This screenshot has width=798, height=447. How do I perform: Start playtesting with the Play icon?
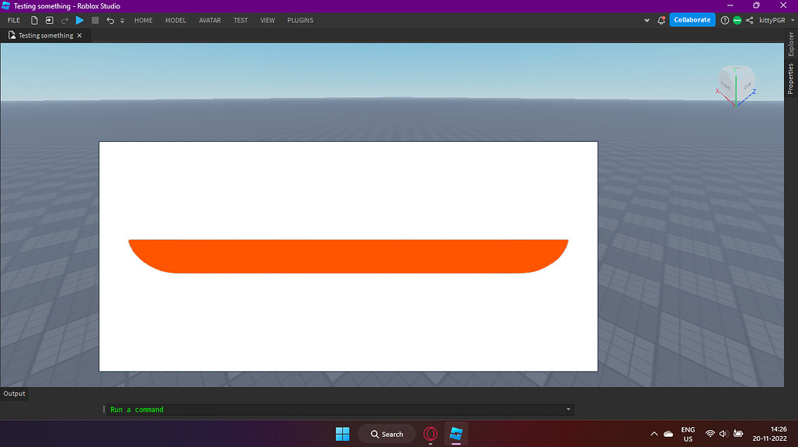[79, 20]
